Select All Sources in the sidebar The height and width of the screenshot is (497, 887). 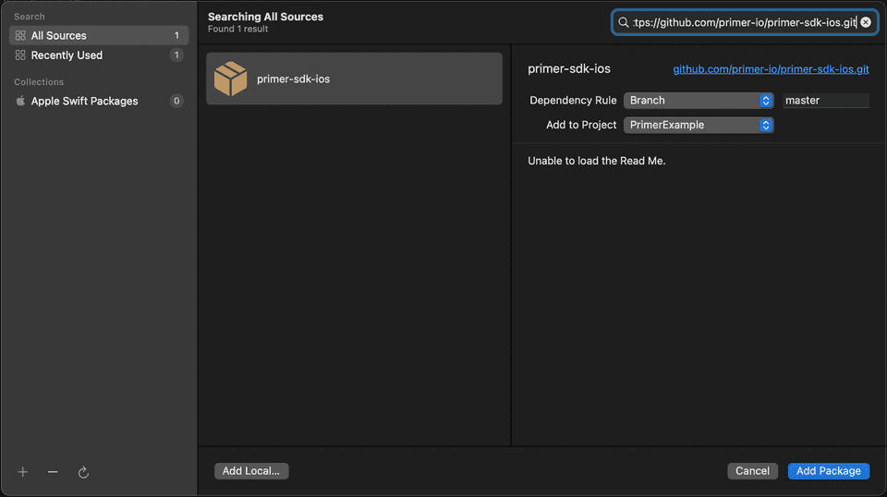coord(99,35)
